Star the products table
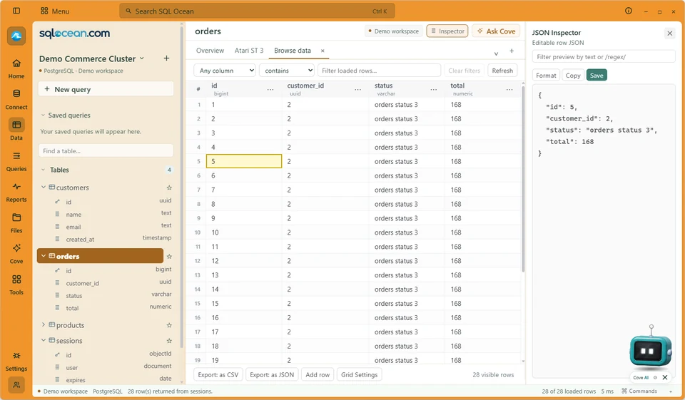 point(169,325)
